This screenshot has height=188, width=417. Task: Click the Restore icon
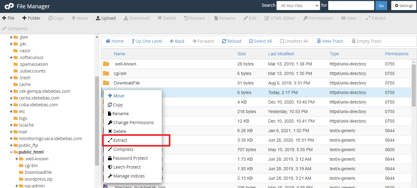pyautogui.click(x=194, y=18)
